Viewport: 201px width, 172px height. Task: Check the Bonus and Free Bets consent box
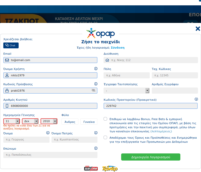point(105,119)
